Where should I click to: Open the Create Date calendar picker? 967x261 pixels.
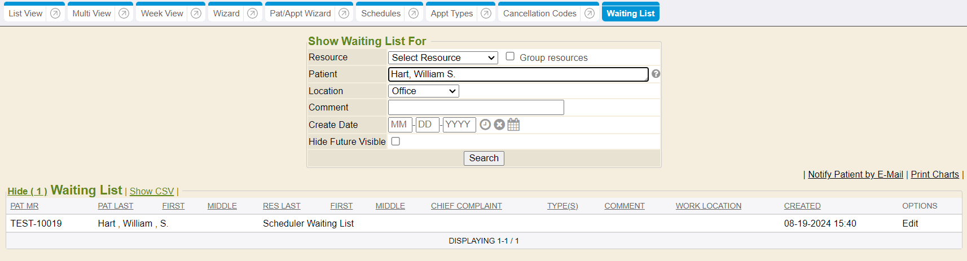[x=513, y=125]
